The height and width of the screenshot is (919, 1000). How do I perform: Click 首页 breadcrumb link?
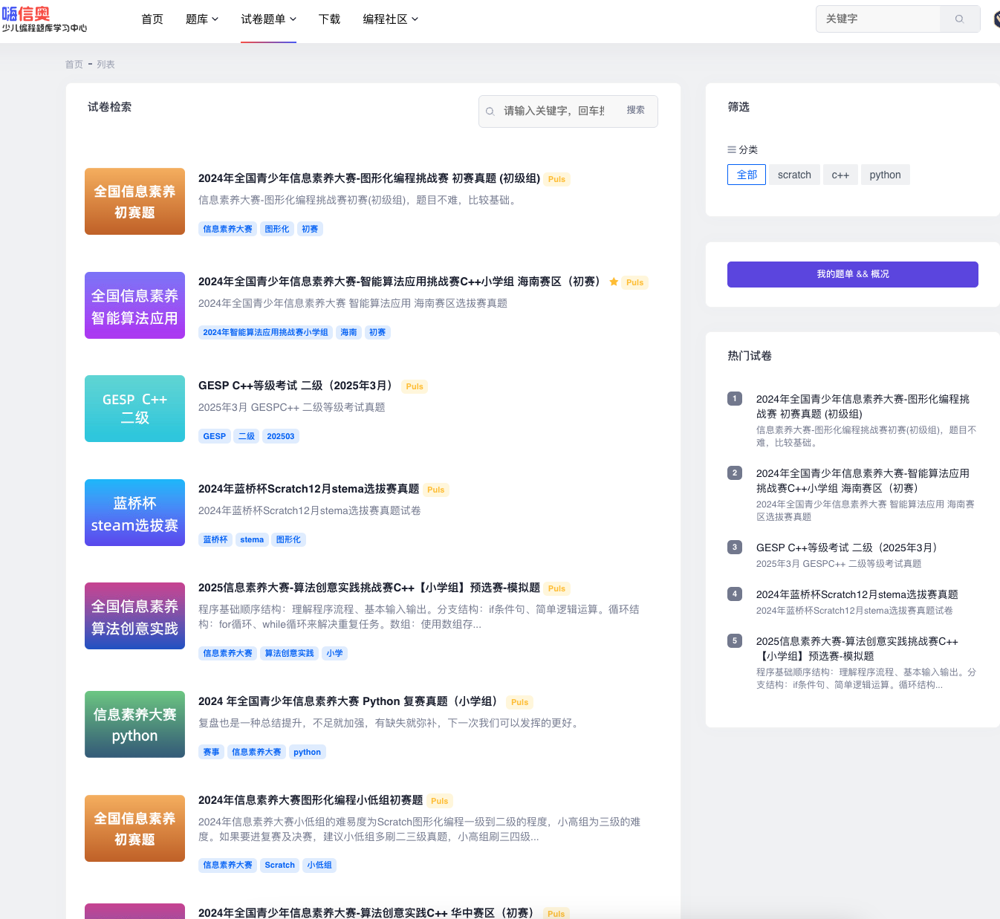pos(74,65)
